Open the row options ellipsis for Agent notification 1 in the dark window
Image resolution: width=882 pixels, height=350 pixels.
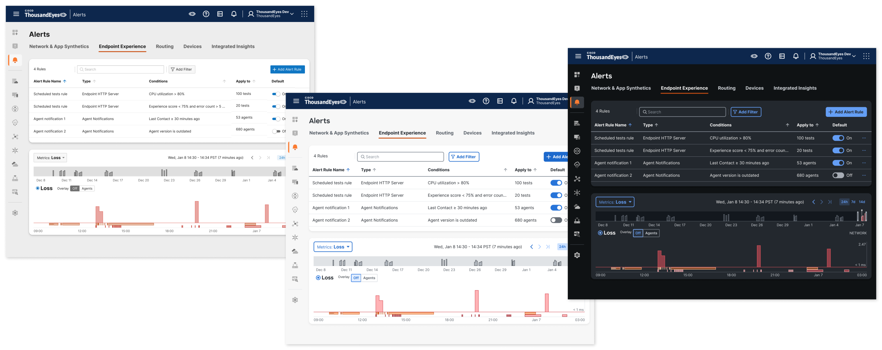[864, 163]
